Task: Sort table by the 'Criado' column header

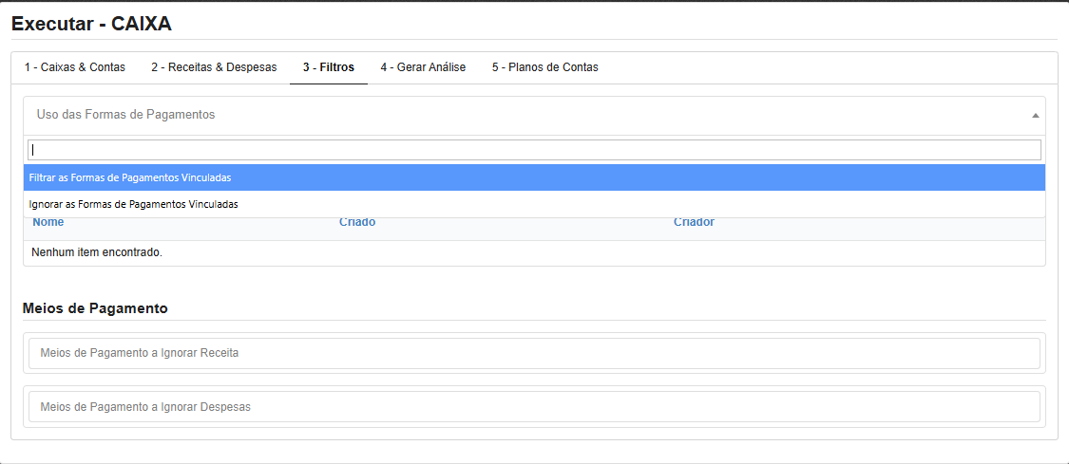Action: coord(357,223)
